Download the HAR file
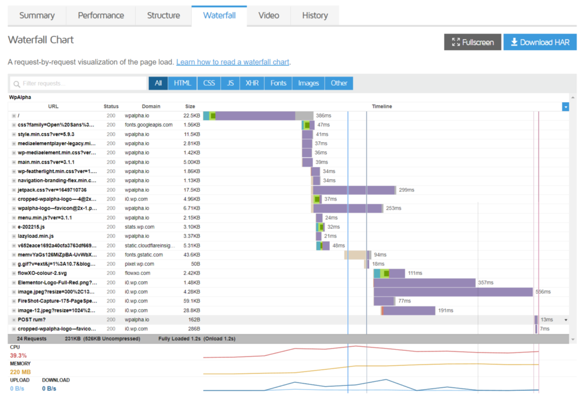 tap(540, 42)
